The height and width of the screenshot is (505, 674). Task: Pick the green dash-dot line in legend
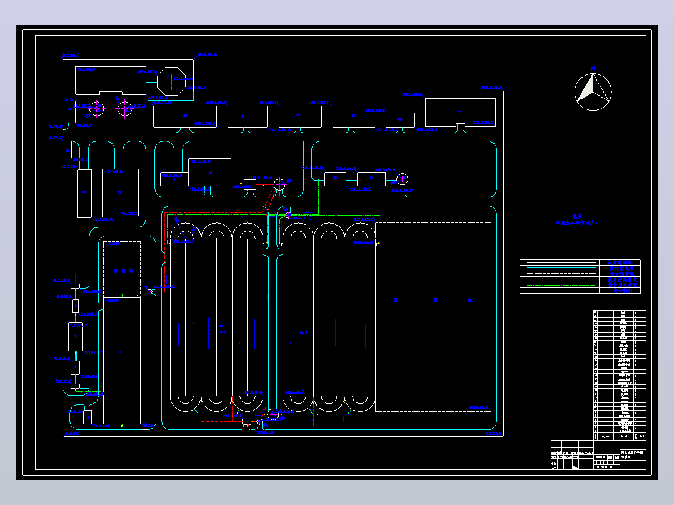(x=561, y=285)
